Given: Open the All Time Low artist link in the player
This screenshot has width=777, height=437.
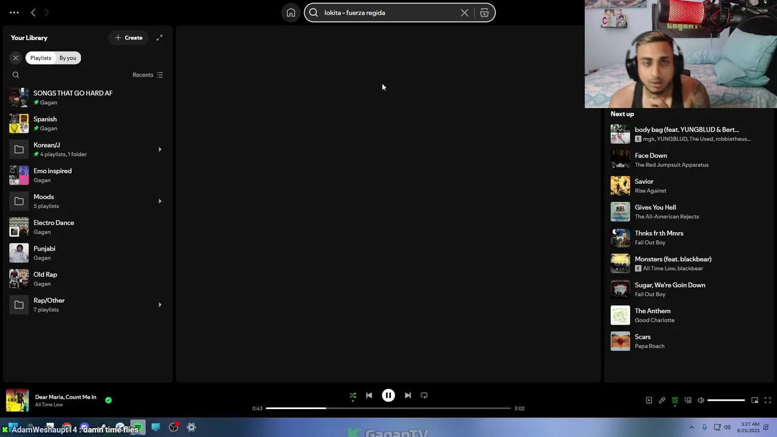Looking at the screenshot, I should point(49,405).
